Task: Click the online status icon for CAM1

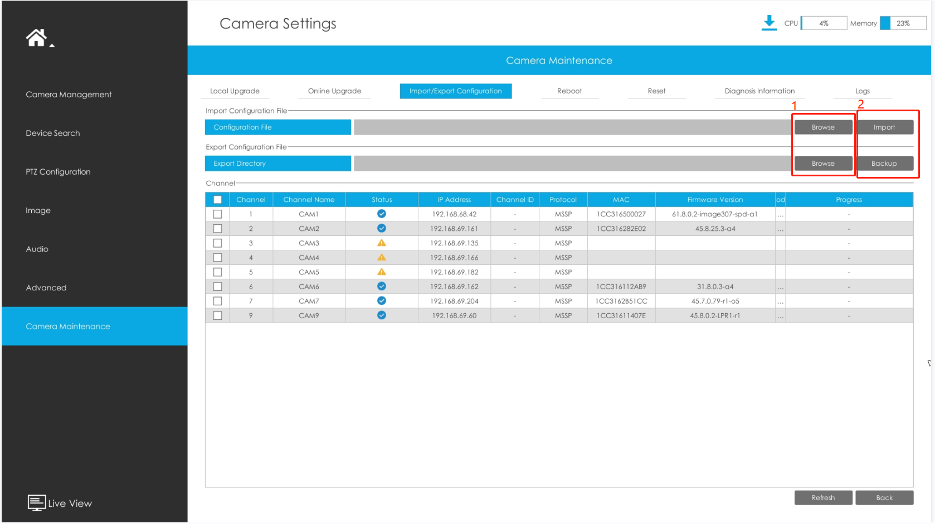Action: click(382, 214)
